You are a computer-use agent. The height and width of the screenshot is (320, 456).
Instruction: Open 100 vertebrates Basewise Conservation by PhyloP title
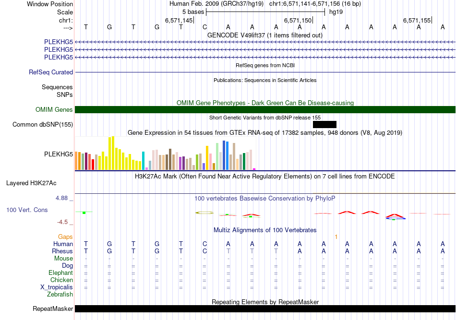264,198
